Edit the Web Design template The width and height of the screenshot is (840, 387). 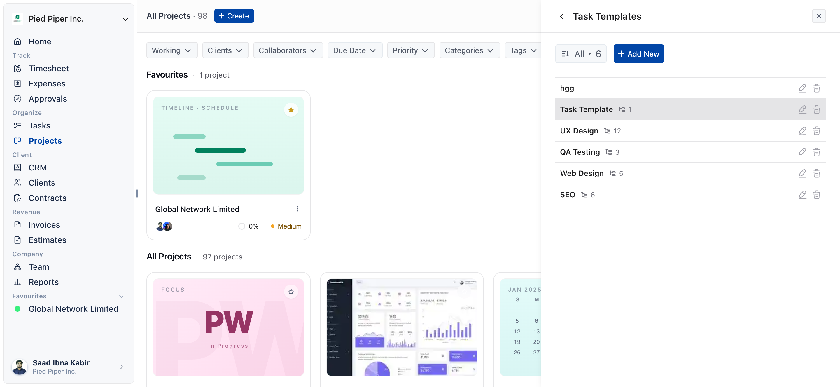pyautogui.click(x=802, y=173)
